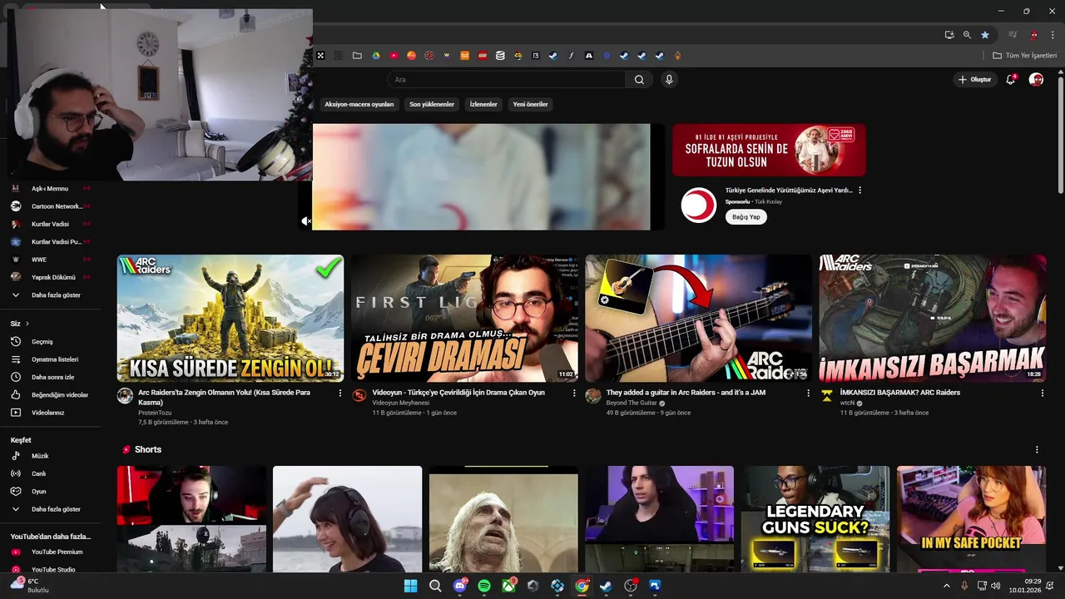Open options menu for İMKANSIZI BAŞARMAK video

tap(1043, 394)
